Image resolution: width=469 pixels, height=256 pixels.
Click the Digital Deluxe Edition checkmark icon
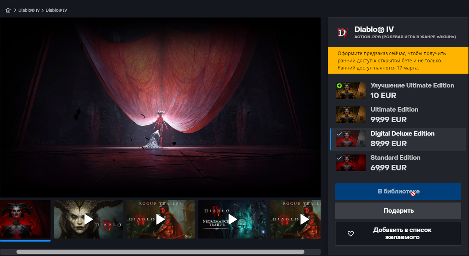339,134
